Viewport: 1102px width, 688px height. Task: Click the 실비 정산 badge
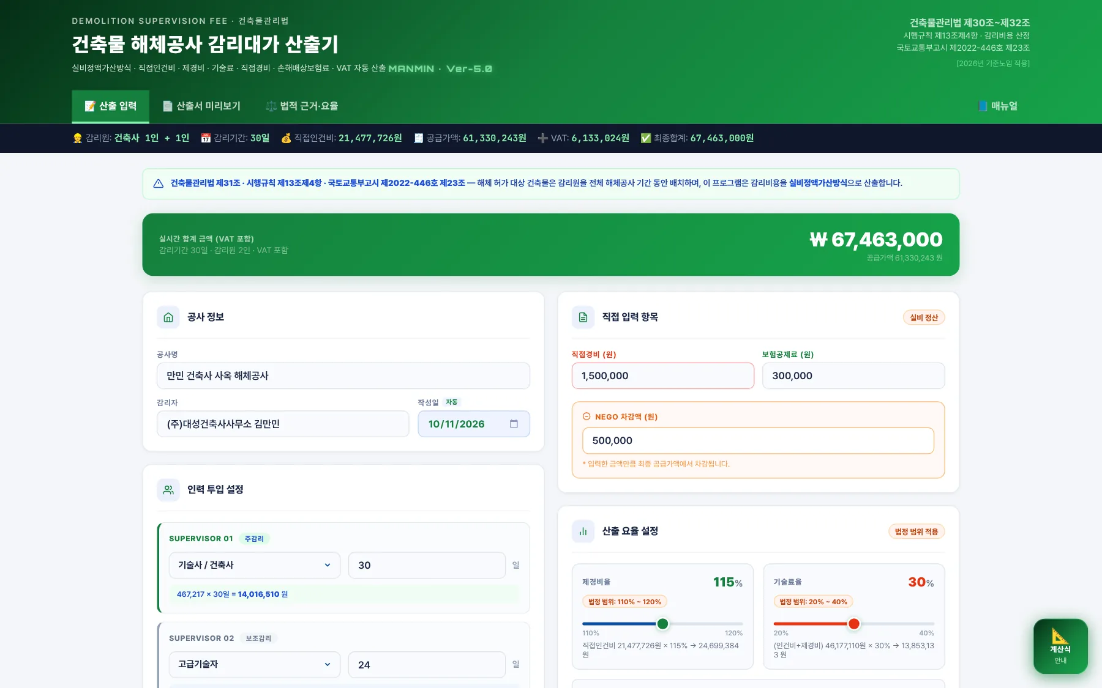(924, 317)
